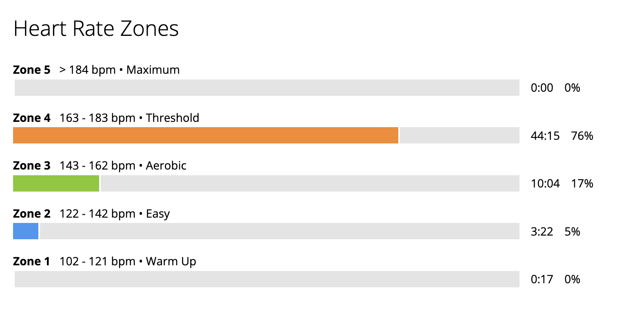Click the Zone 5 label
617x313 pixels.
[x=32, y=70]
